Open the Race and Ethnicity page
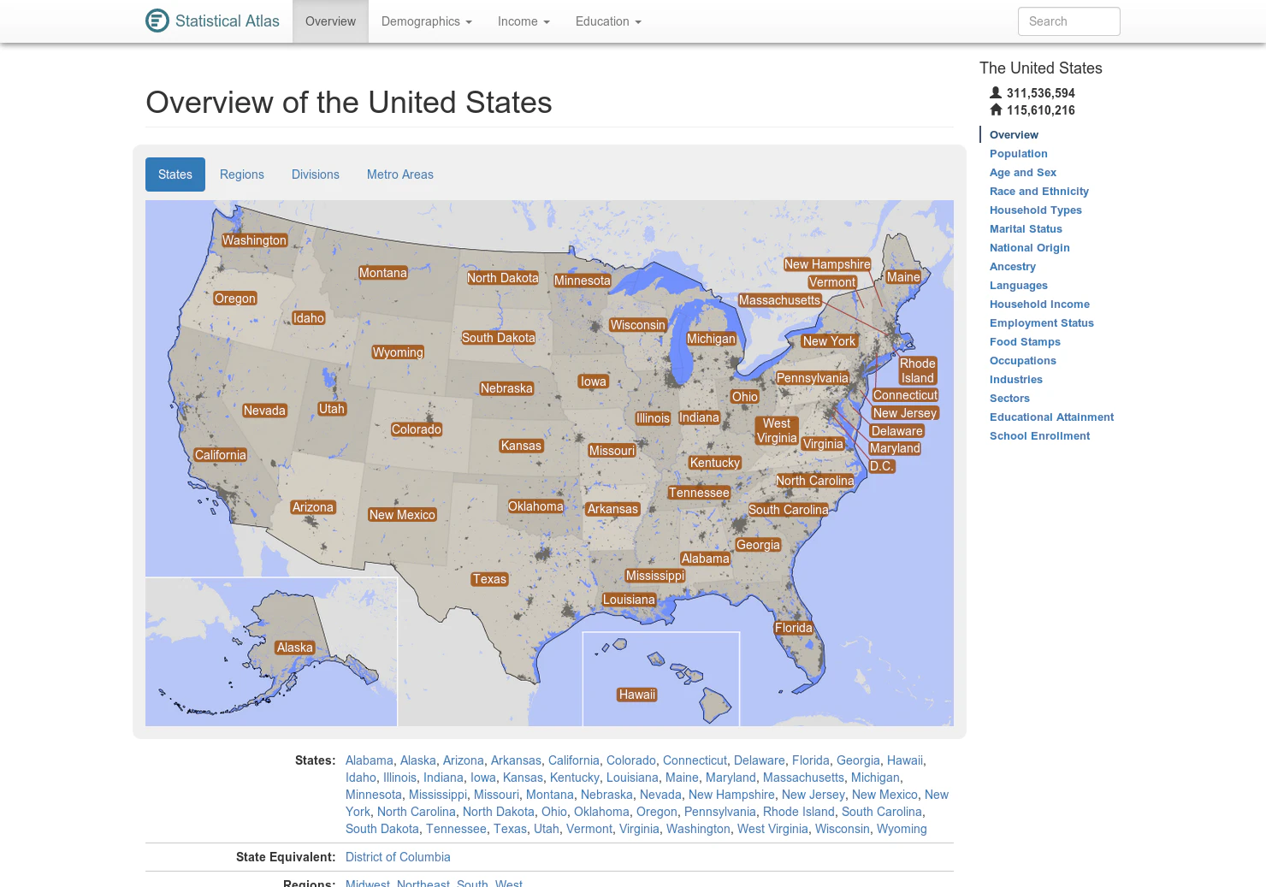 point(1039,191)
